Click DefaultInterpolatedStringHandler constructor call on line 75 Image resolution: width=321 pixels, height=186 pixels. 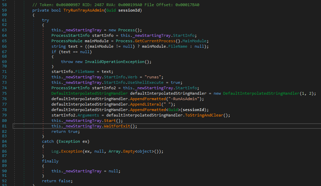[x=261, y=93]
